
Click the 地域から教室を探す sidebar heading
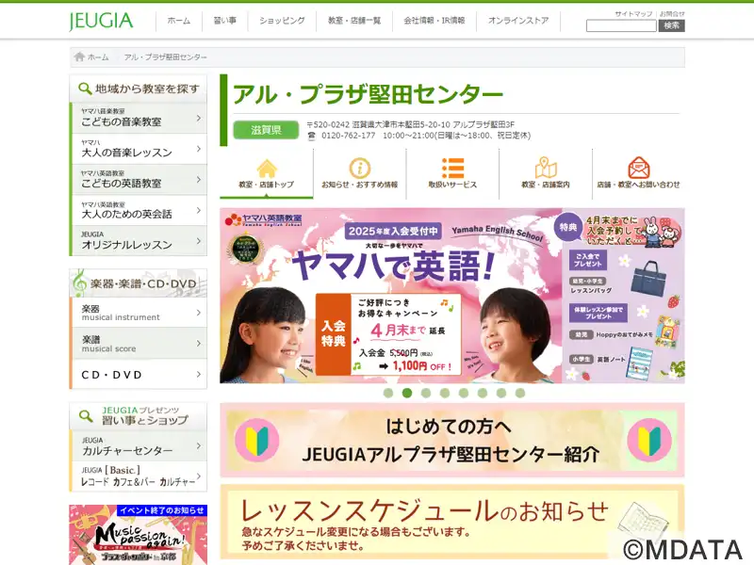[x=139, y=89]
